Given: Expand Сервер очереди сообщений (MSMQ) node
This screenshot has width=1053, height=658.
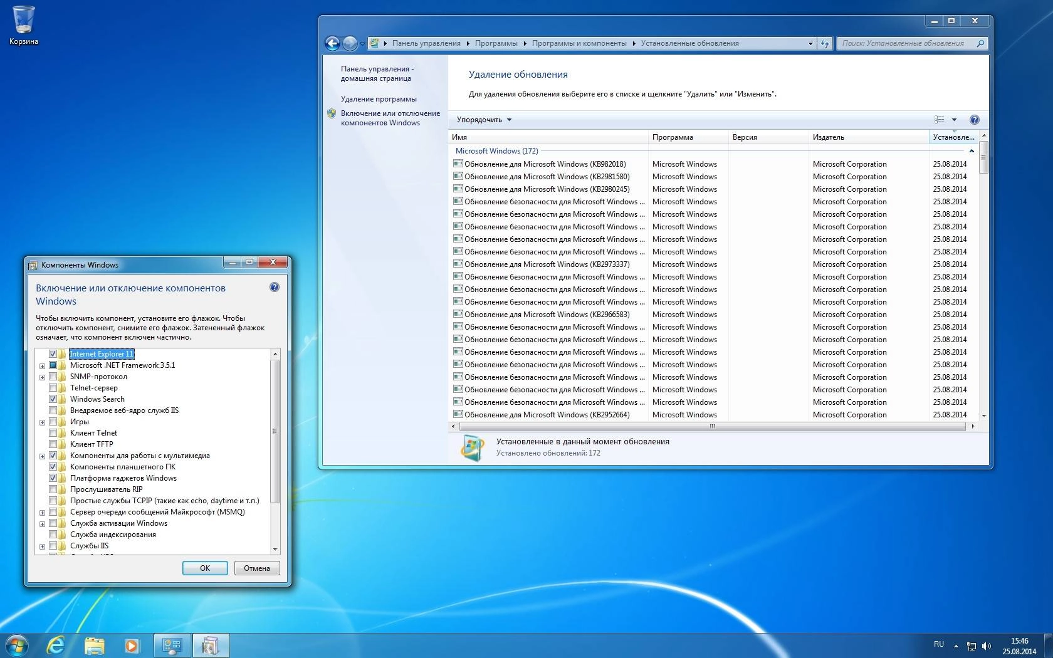Looking at the screenshot, I should 42,513.
